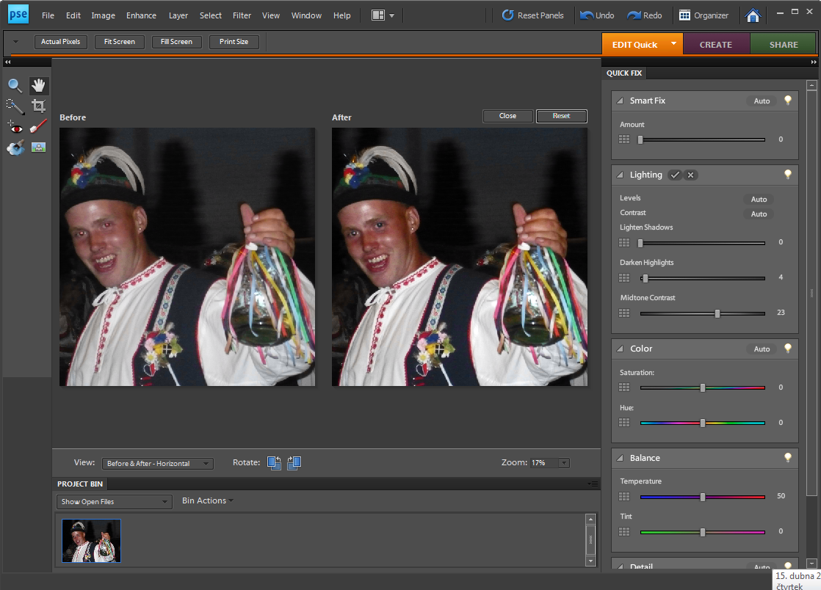The image size is (821, 590).
Task: Click the Undo button
Action: click(598, 15)
